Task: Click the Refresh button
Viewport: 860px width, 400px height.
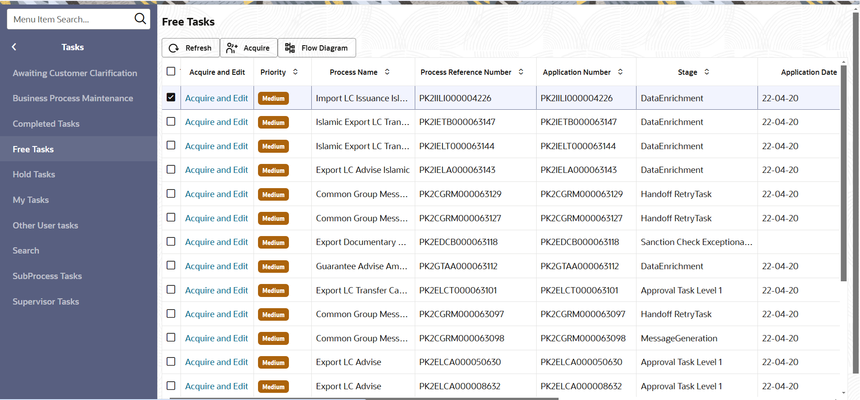Action: (x=191, y=48)
